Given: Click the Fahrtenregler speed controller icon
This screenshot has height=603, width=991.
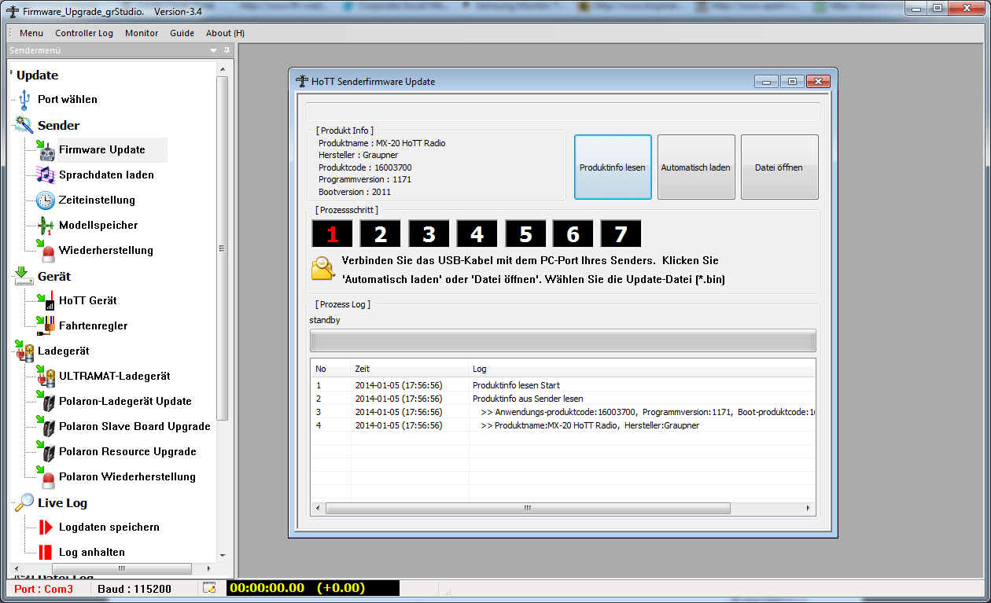Looking at the screenshot, I should coord(46,326).
